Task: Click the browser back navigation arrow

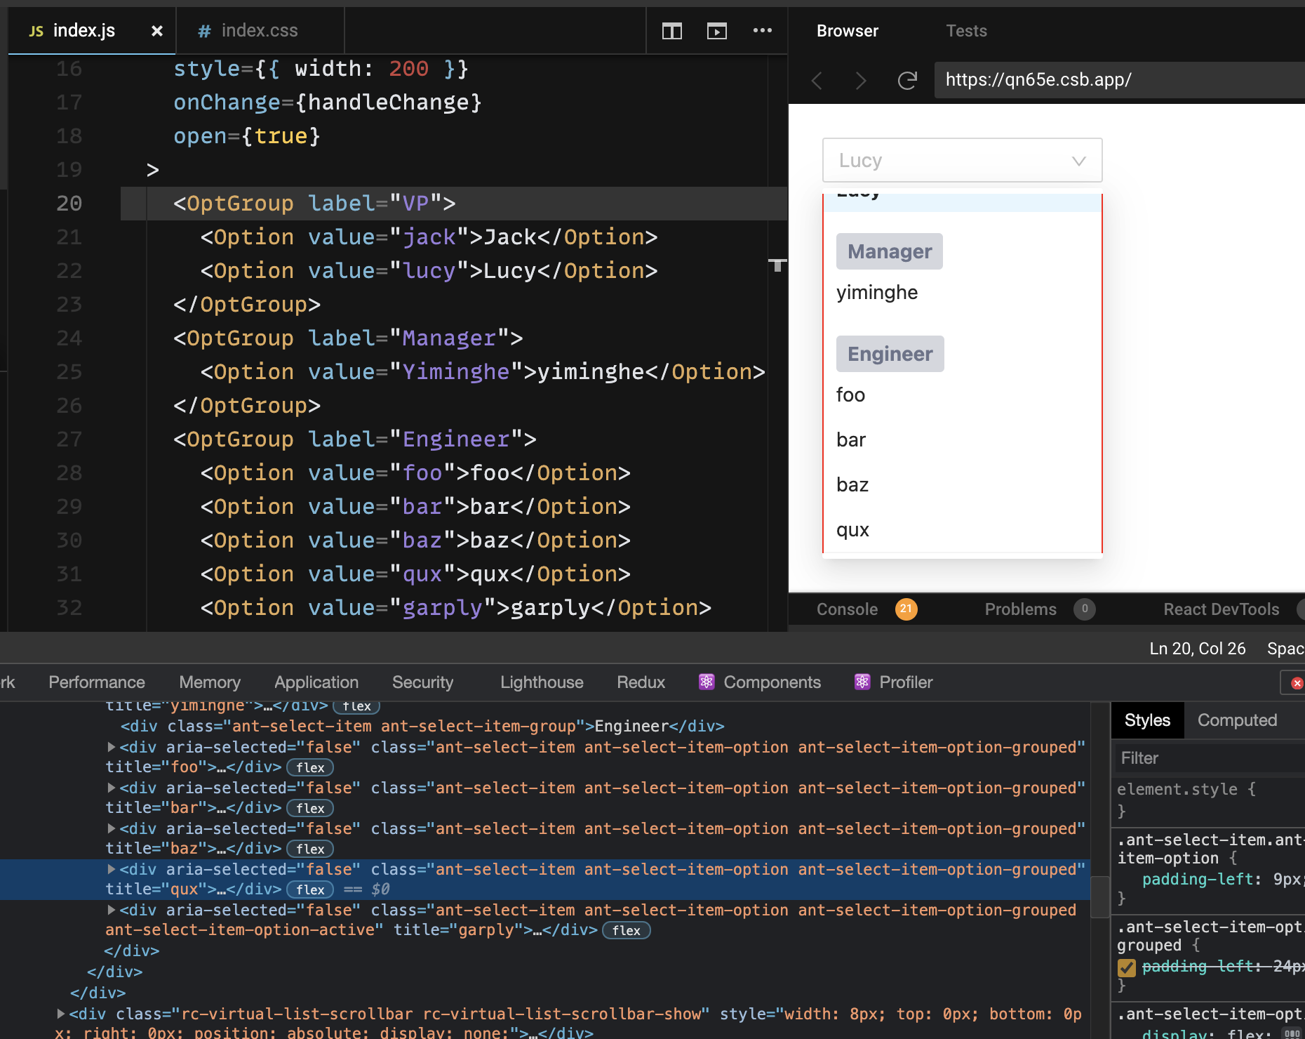Action: coord(816,81)
